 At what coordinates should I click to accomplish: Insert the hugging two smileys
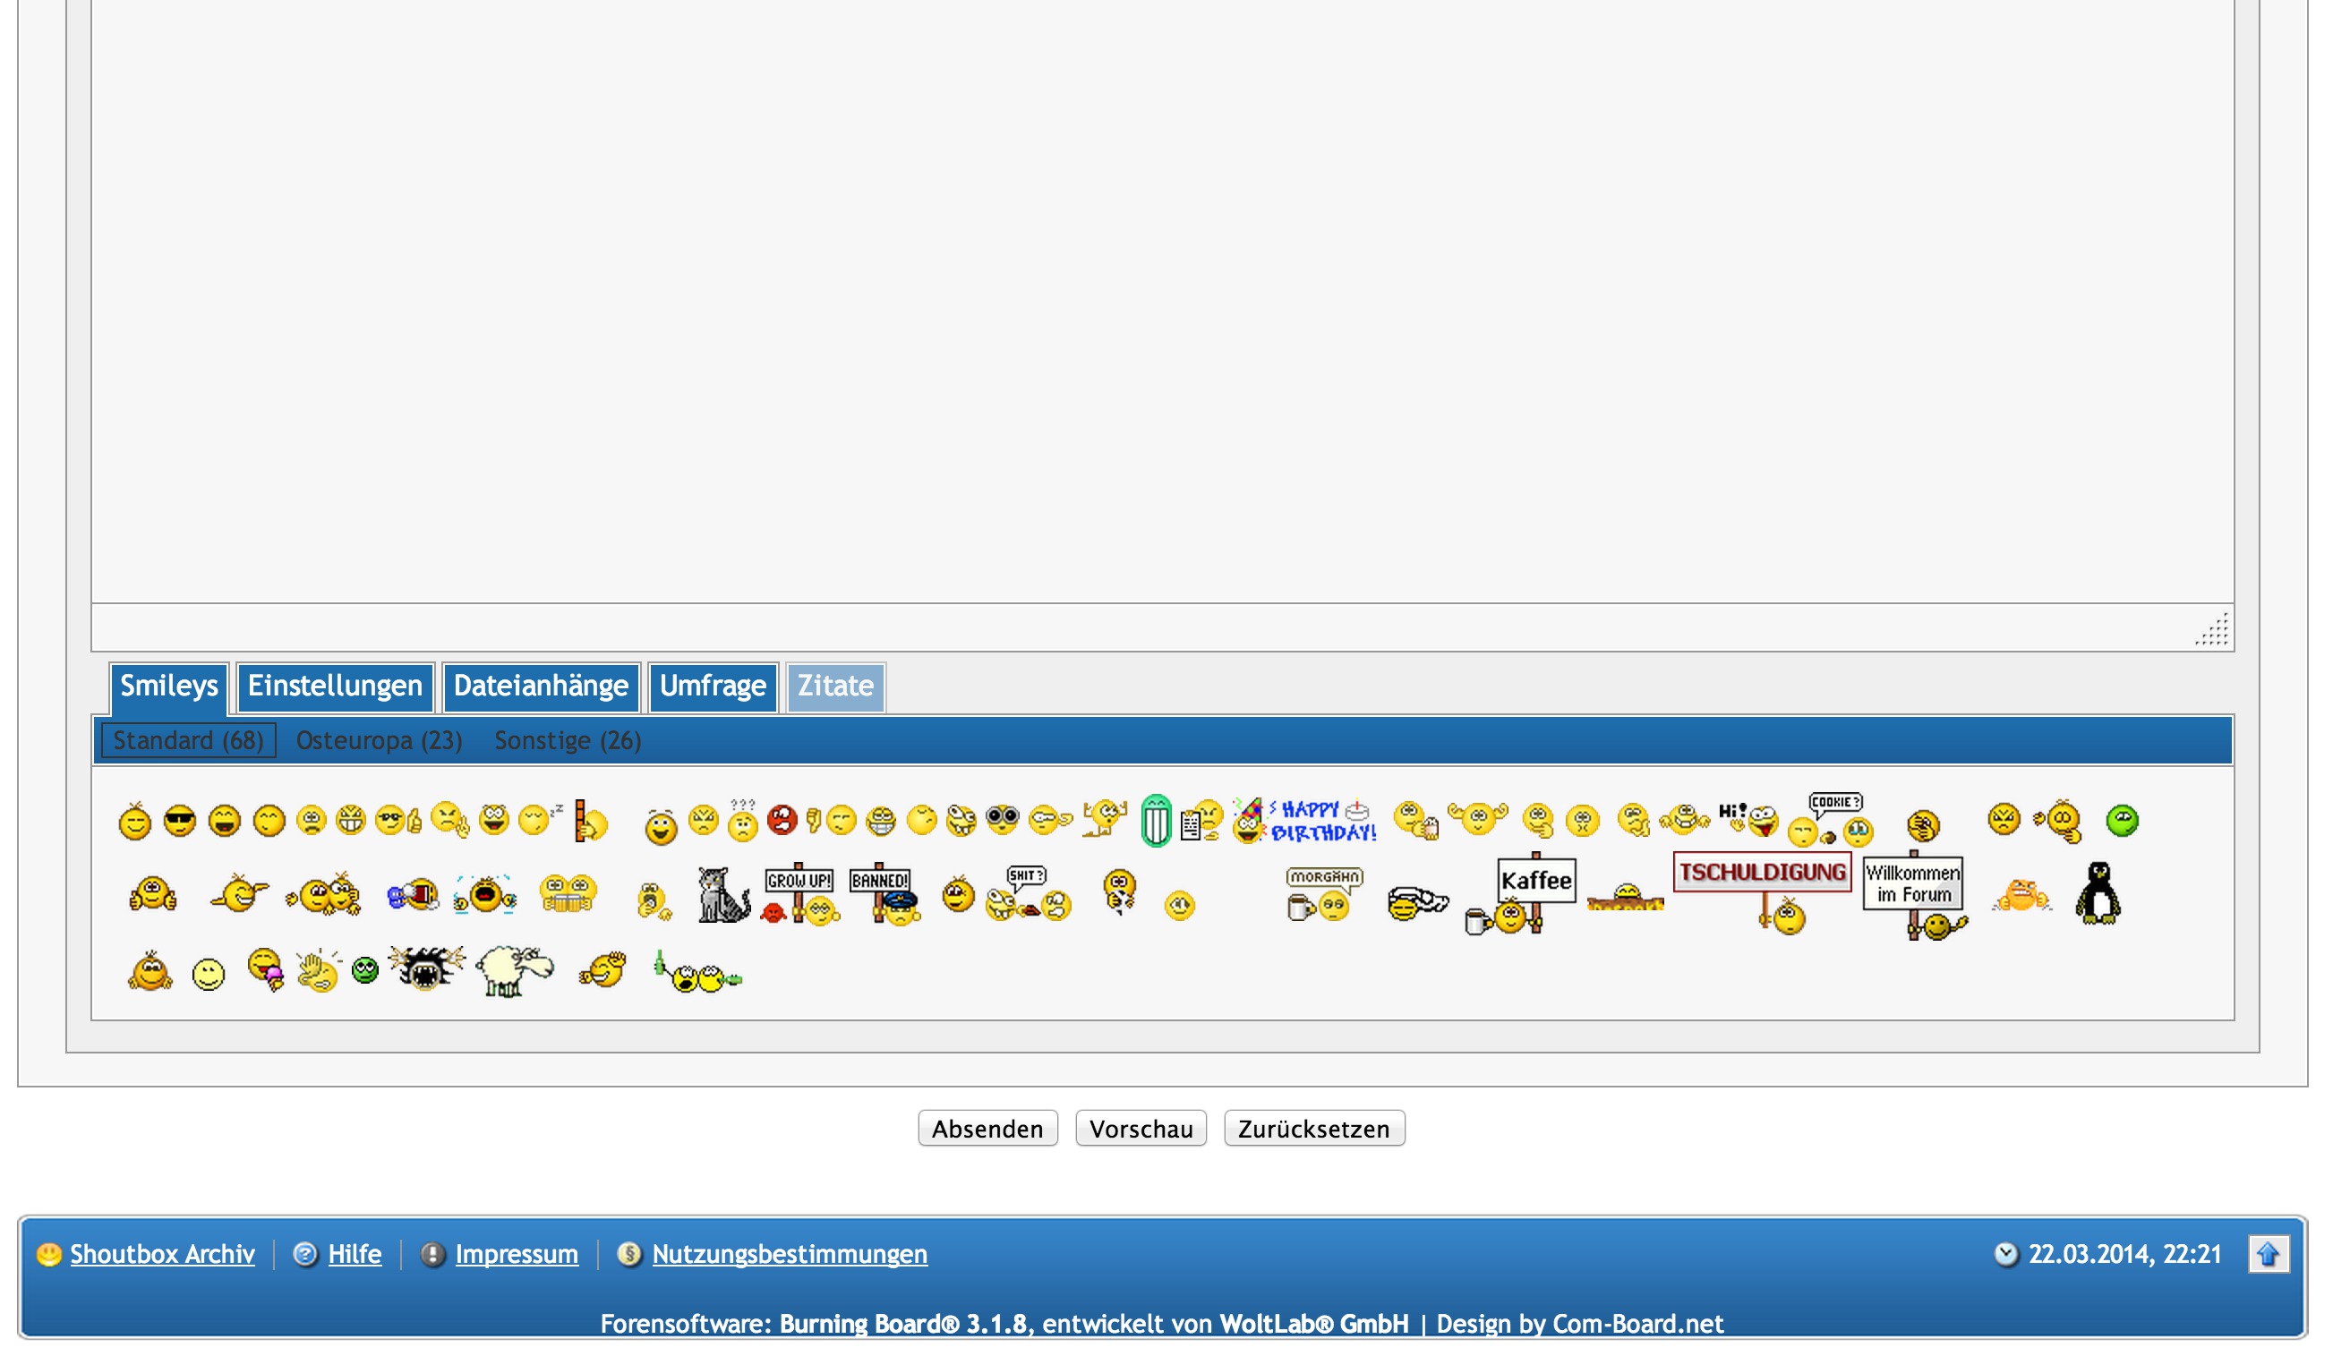[323, 895]
